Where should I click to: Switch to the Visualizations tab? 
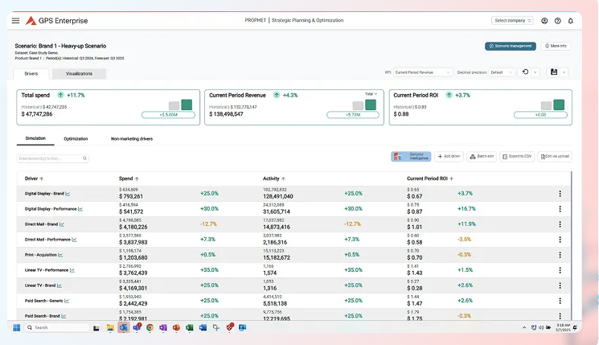click(x=79, y=74)
